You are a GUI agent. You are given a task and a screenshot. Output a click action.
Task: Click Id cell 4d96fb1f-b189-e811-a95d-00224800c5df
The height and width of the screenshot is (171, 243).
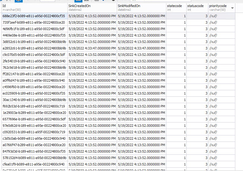pyautogui.click(x=35, y=29)
